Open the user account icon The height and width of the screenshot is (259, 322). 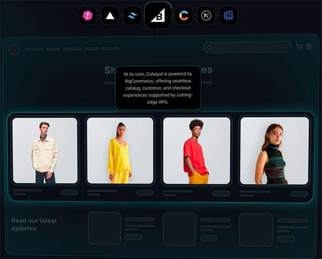point(309,47)
